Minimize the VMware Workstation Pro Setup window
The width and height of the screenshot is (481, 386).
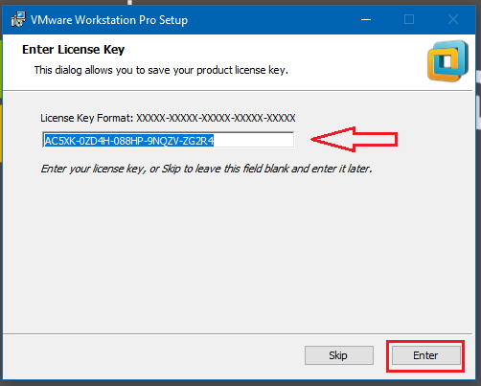(366, 20)
